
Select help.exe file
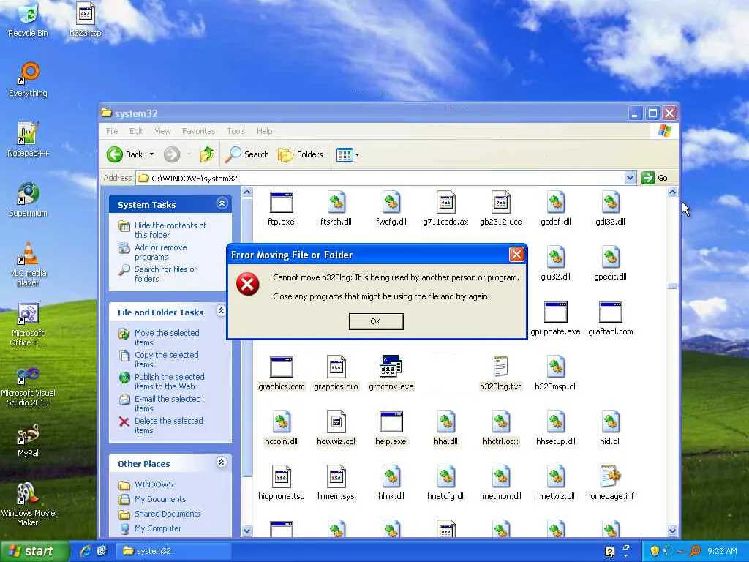point(391,429)
